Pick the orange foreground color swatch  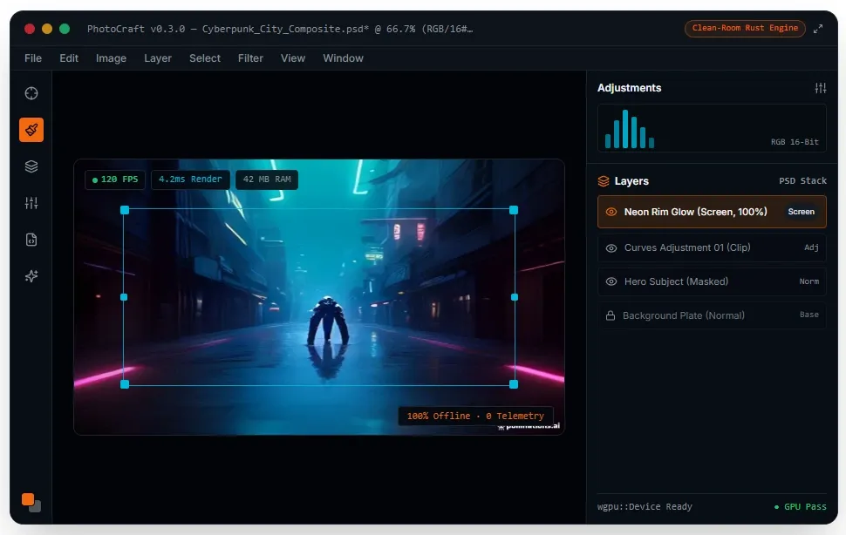(x=28, y=499)
